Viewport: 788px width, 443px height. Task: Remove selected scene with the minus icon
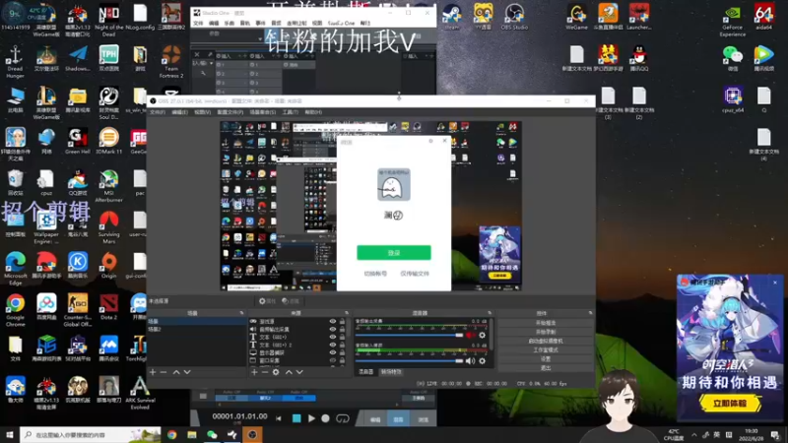pos(164,372)
